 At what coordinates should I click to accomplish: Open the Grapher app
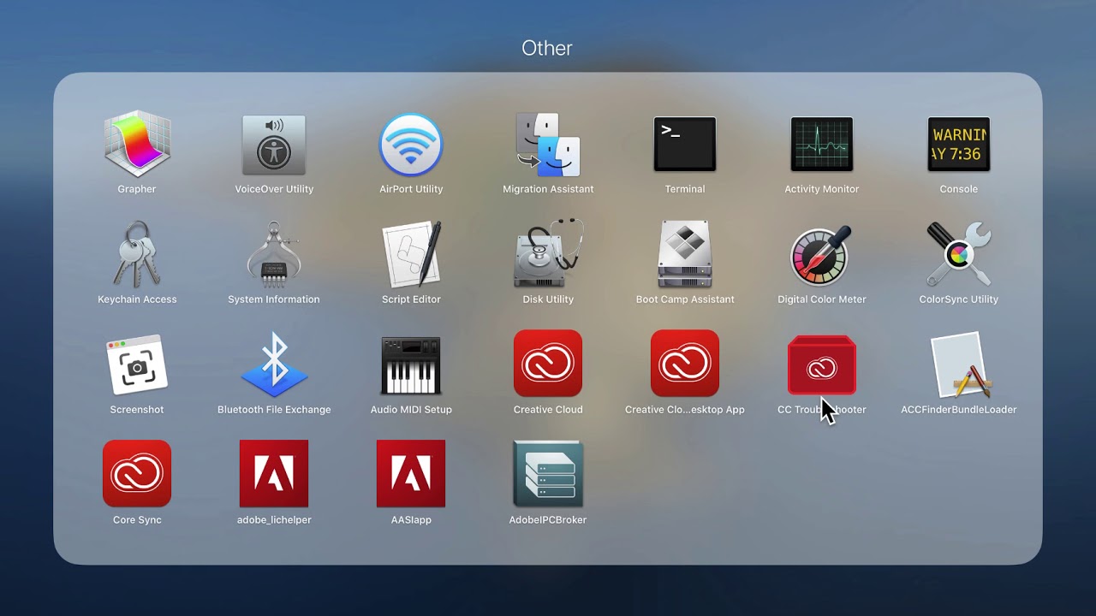tap(137, 144)
